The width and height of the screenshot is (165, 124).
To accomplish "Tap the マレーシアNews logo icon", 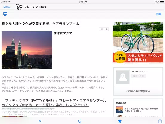I will (19, 7).
